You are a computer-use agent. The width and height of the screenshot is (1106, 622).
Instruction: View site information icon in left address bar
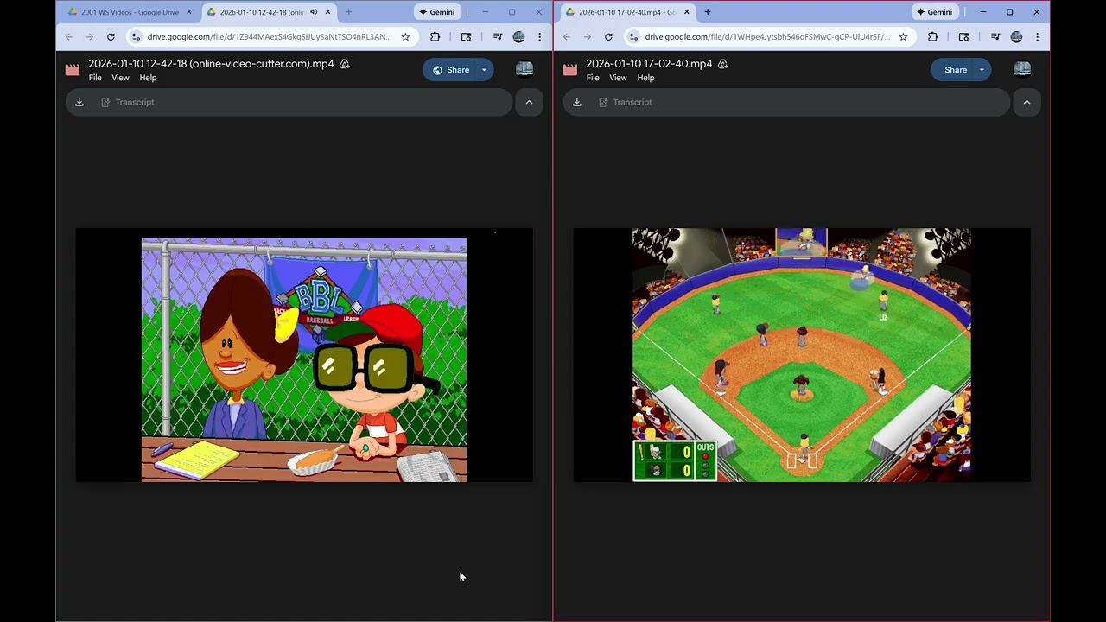pyautogui.click(x=136, y=37)
